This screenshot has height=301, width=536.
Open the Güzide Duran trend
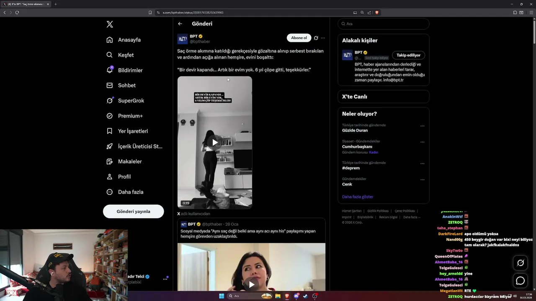point(355,130)
